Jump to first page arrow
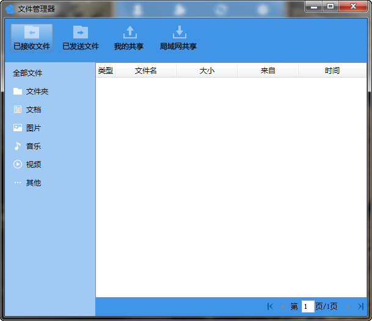The height and width of the screenshot is (321, 372). pyautogui.click(x=270, y=306)
